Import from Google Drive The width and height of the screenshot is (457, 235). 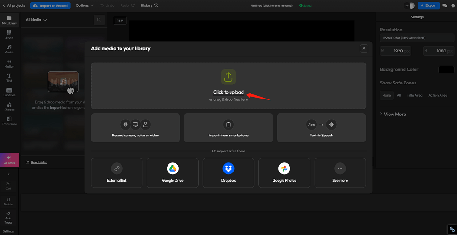[173, 172]
